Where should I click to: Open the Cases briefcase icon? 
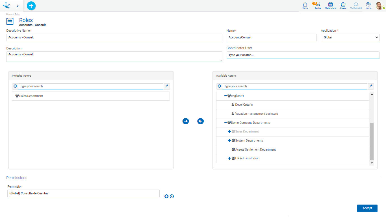(x=343, y=5)
